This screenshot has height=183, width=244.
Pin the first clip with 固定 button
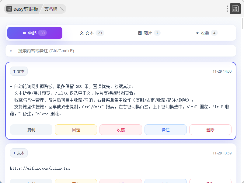point(76,130)
